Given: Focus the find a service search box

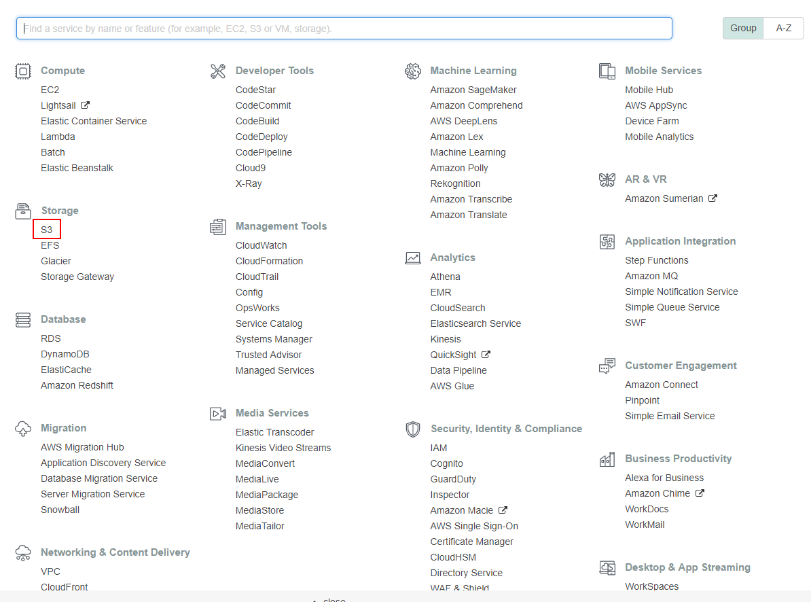Looking at the screenshot, I should point(344,28).
